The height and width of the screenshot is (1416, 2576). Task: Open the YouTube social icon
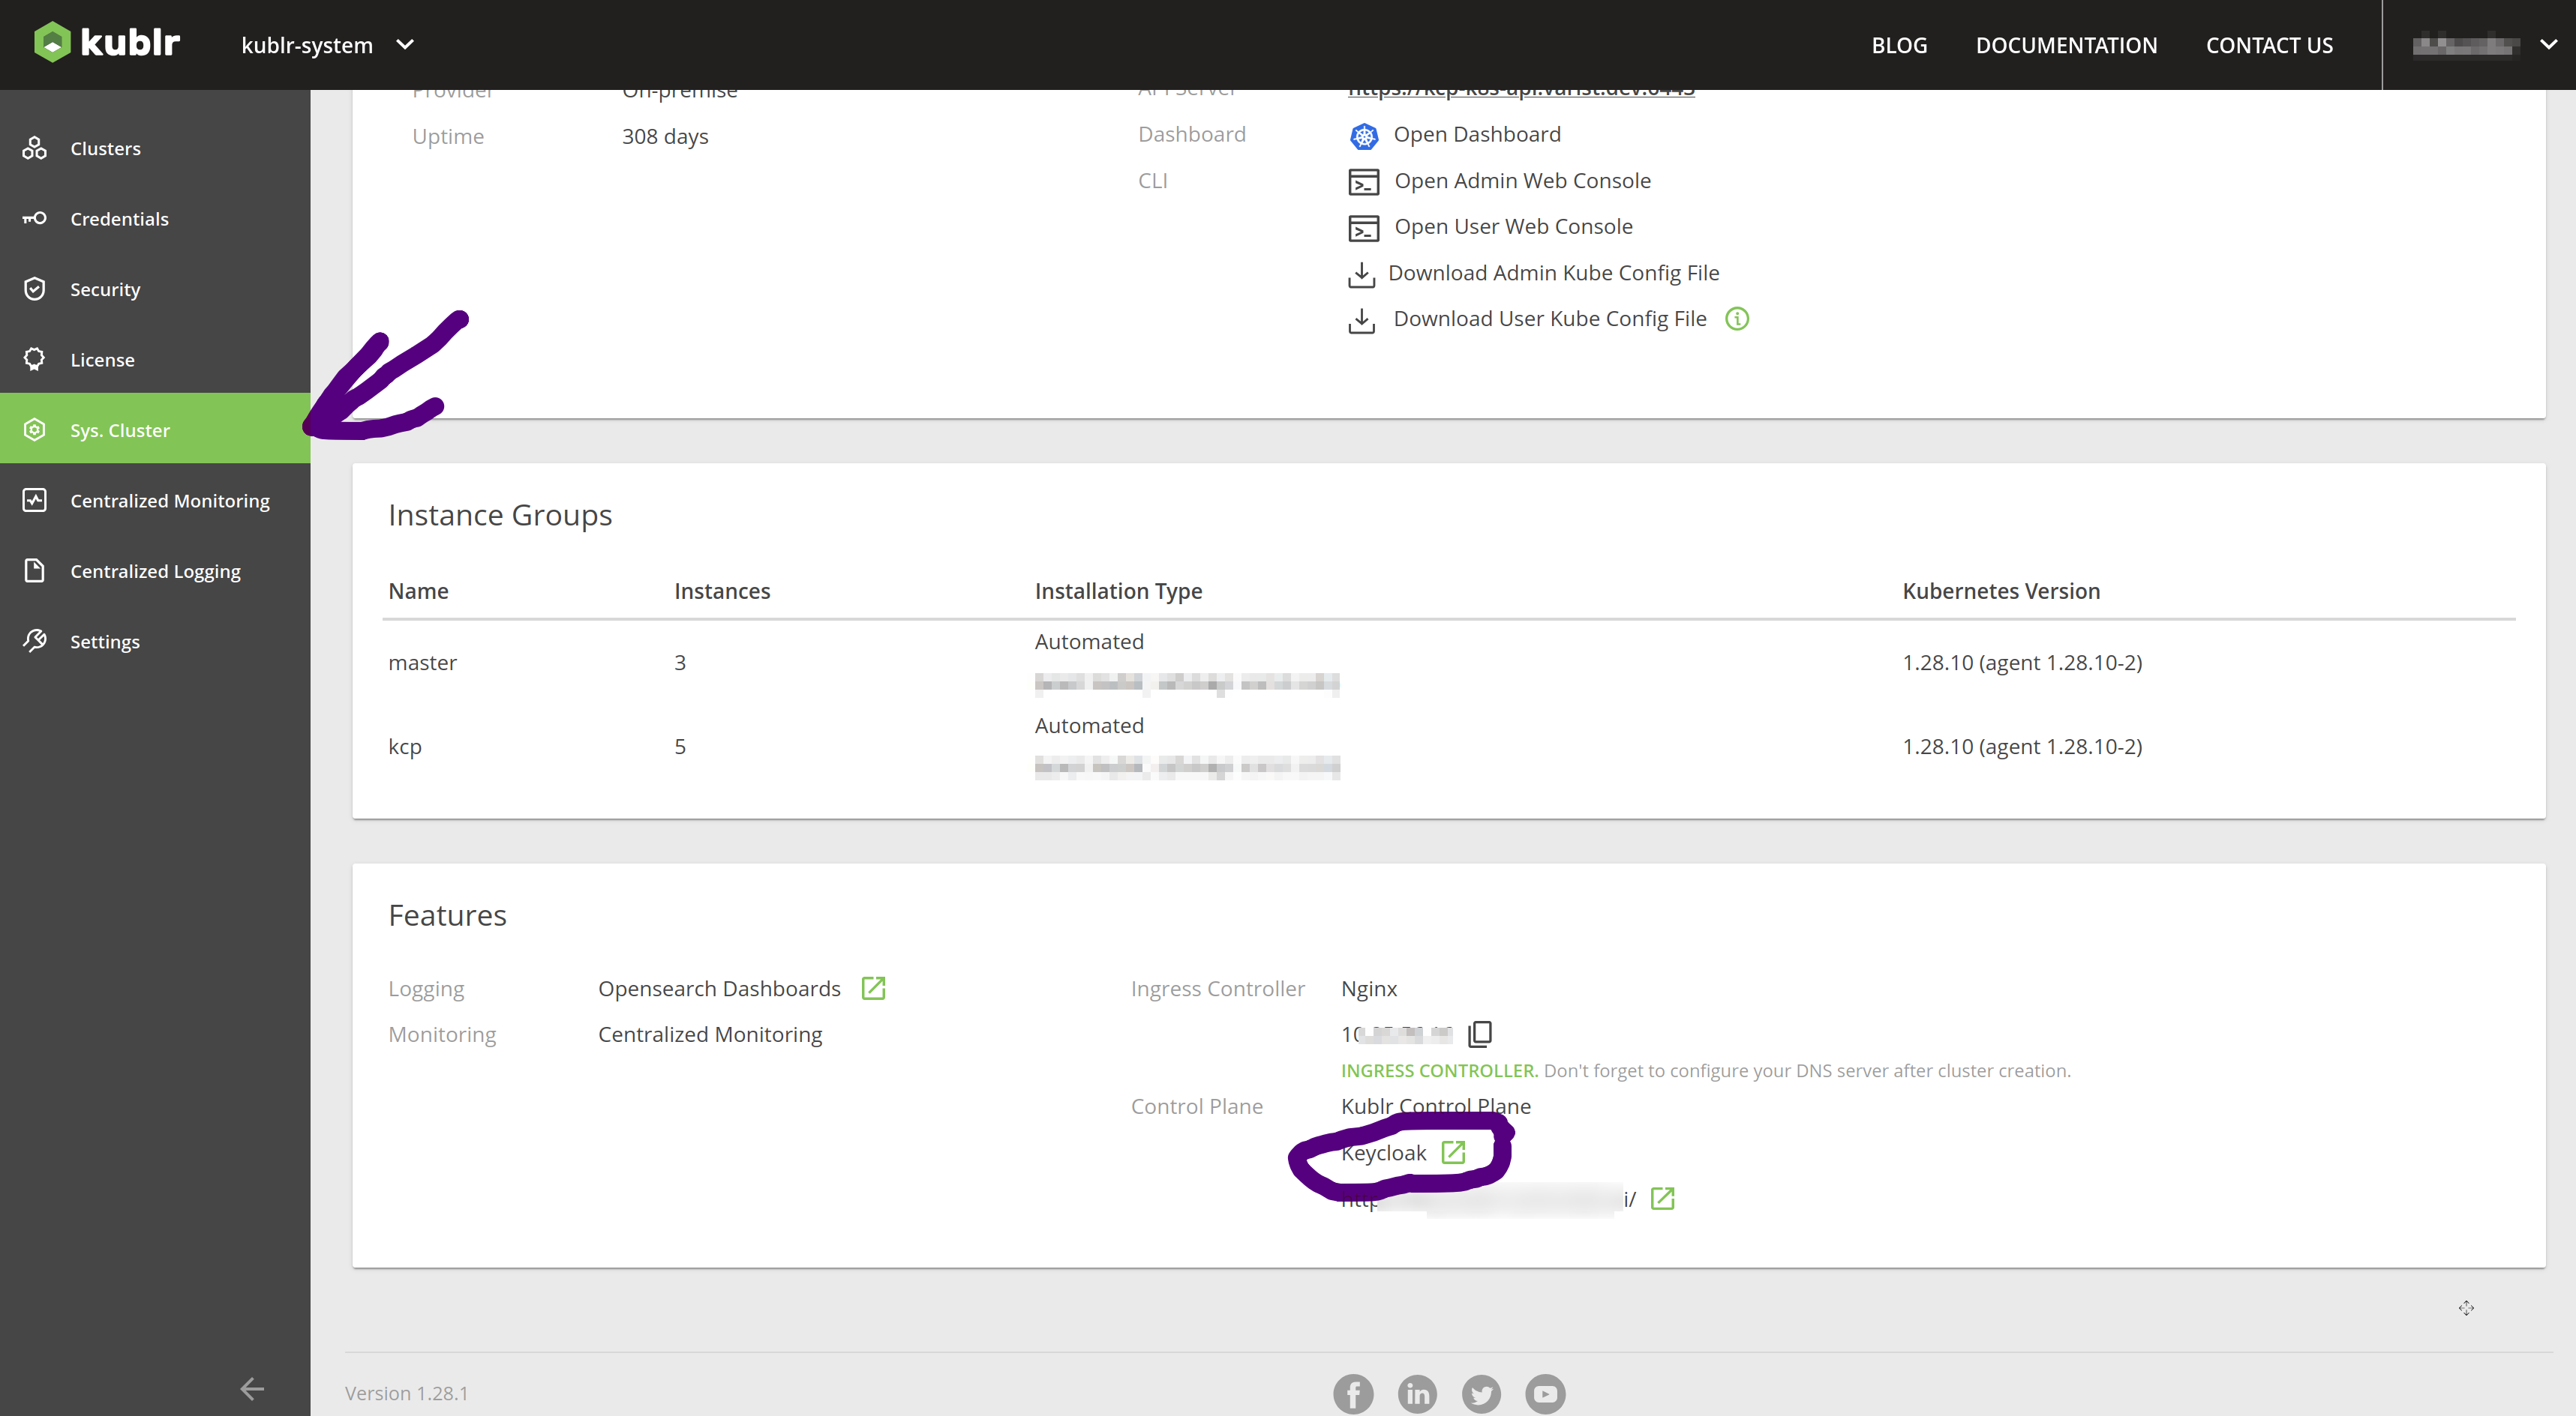pos(1545,1393)
